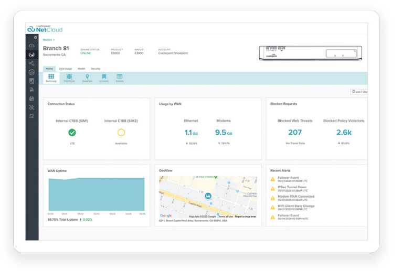
Task: Click the green SIM1 connected checkmark icon
Action: pyautogui.click(x=72, y=133)
